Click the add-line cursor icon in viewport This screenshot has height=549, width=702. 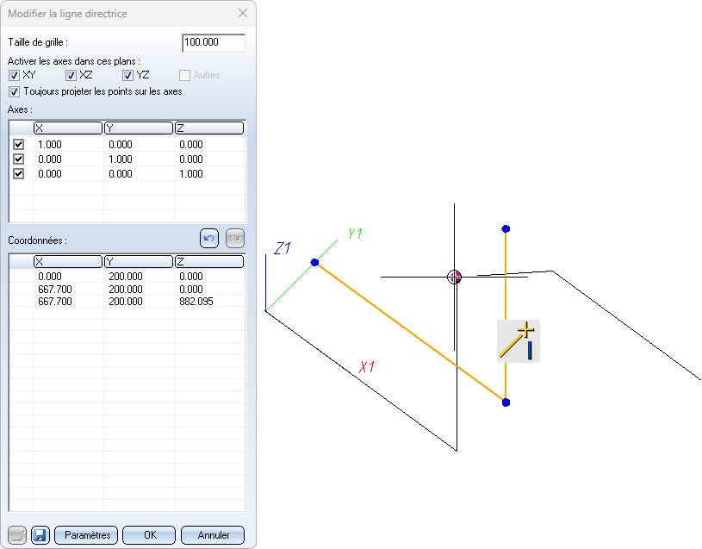pyautogui.click(x=519, y=341)
